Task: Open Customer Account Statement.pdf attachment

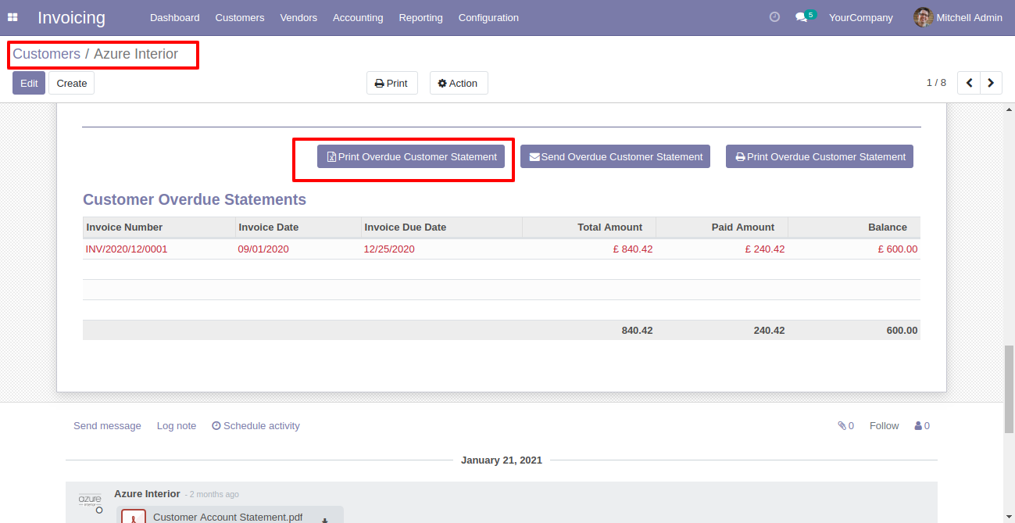Action: click(x=227, y=518)
